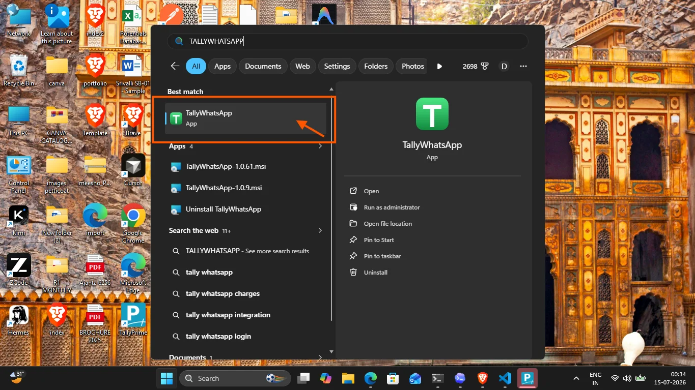Click the results list scroll-up arrow
Viewport: 695px width, 390px height.
pos(331,89)
